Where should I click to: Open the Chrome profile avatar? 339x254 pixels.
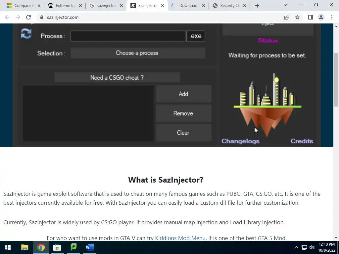click(321, 17)
